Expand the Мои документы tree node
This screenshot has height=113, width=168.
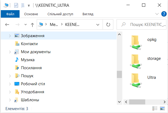(10, 52)
